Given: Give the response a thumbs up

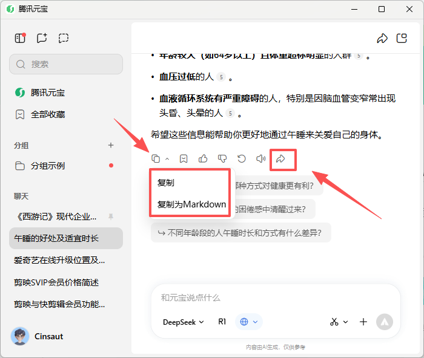Looking at the screenshot, I should click(203, 159).
